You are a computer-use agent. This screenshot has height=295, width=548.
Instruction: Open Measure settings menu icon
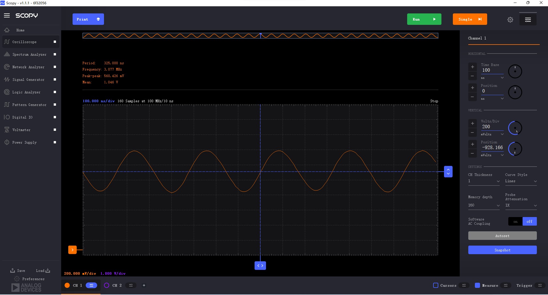coord(506,285)
